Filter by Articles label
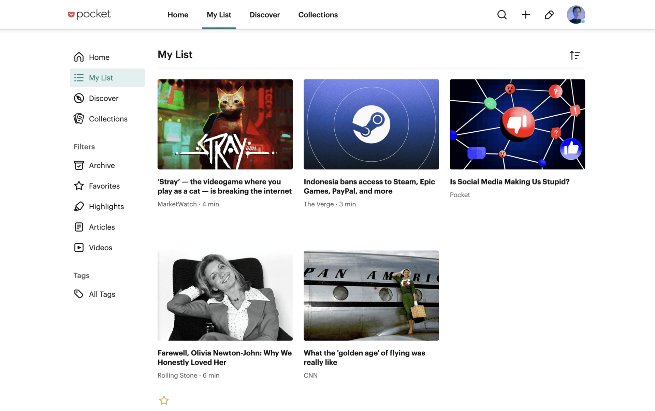The image size is (655, 411). pyautogui.click(x=102, y=227)
